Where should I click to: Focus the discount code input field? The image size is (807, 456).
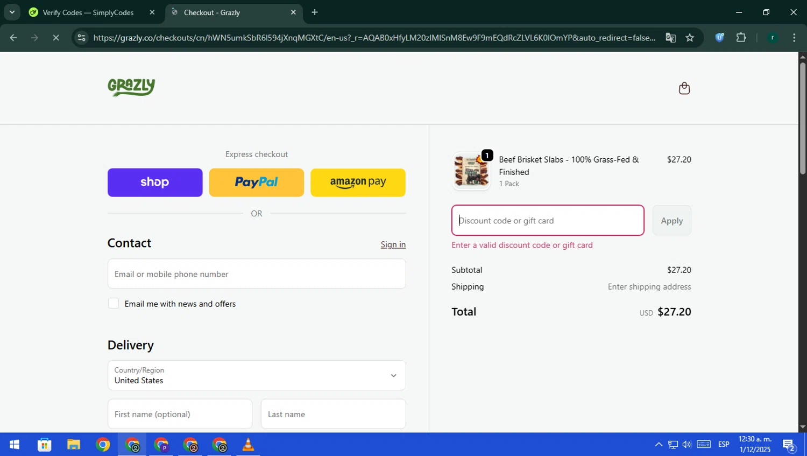click(x=548, y=220)
